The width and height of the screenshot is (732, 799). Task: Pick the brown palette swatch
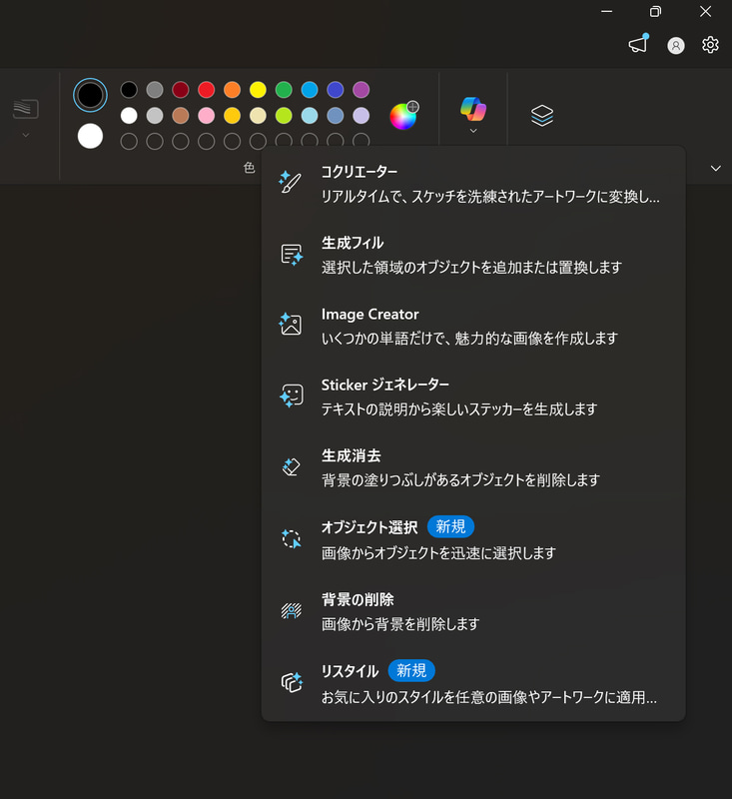coord(181,116)
